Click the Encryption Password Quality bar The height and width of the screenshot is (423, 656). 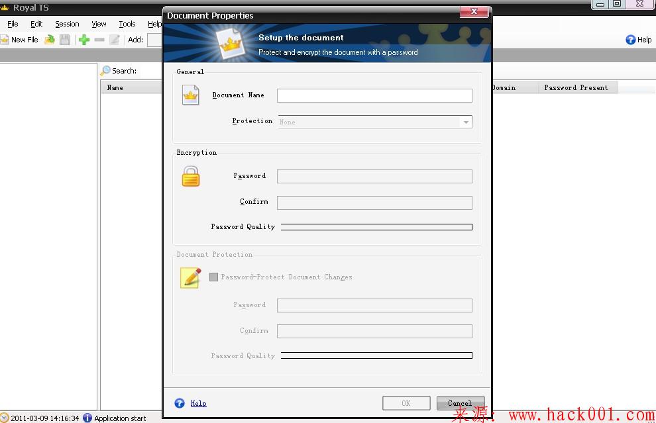(x=376, y=227)
